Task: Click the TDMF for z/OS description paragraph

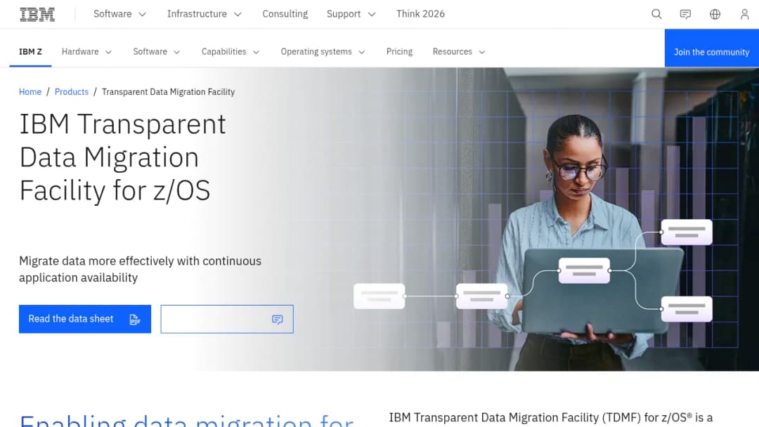Action: tap(551, 418)
